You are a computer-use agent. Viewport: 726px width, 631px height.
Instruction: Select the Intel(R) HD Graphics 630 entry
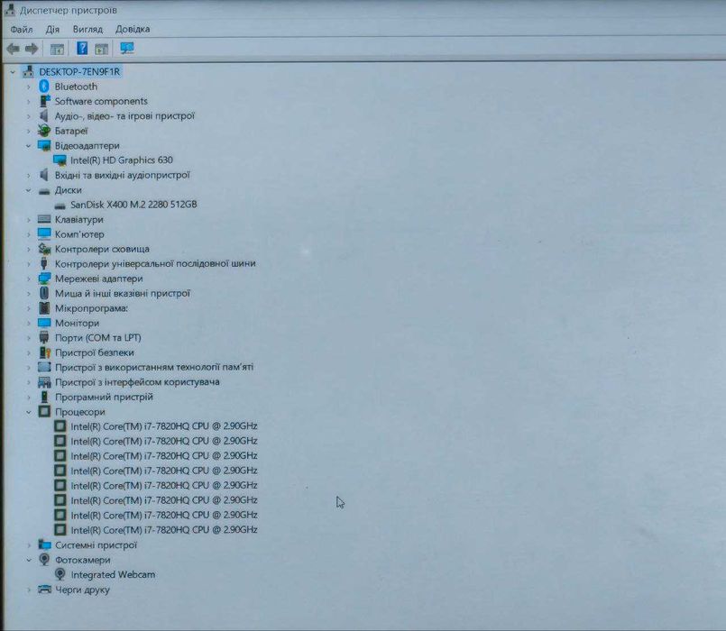[x=122, y=160]
